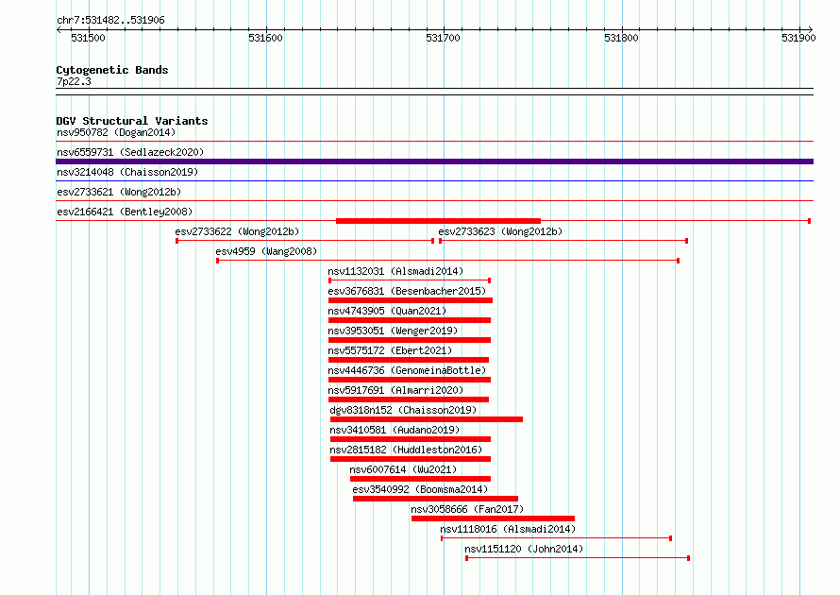
Task: Select the thick purple nsv6559731 variant bar
Action: [434, 161]
